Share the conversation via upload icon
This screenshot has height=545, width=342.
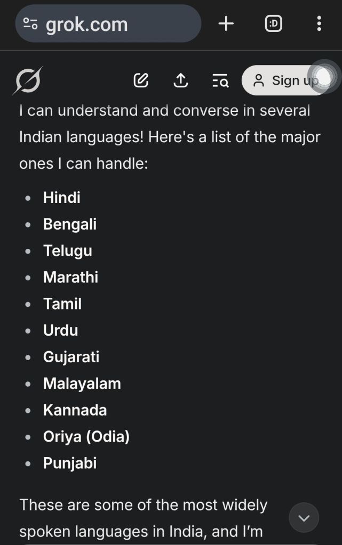[x=181, y=80]
